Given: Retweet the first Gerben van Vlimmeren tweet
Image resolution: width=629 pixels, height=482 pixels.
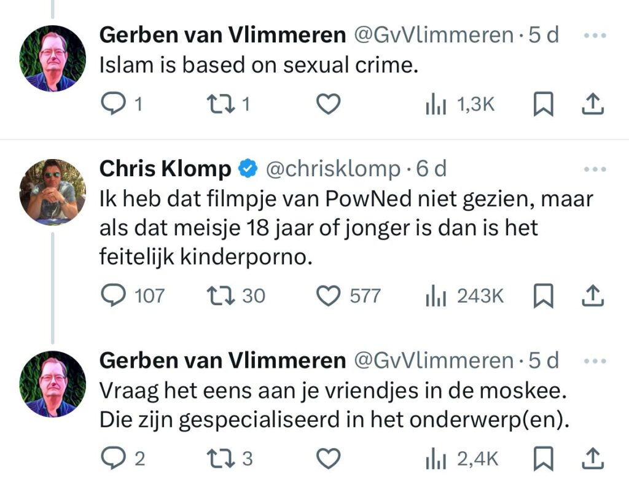Looking at the screenshot, I should [x=219, y=105].
